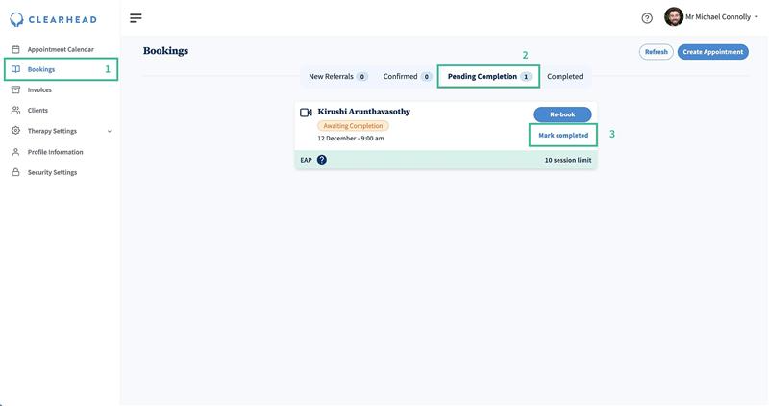
Task: Click the Mr Michael Connolly name
Action: click(718, 17)
